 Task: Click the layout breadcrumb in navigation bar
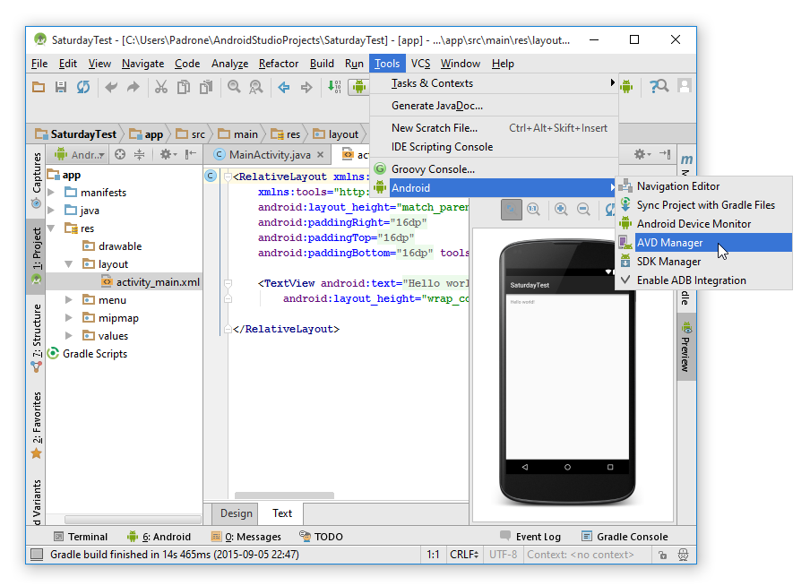tap(337, 134)
